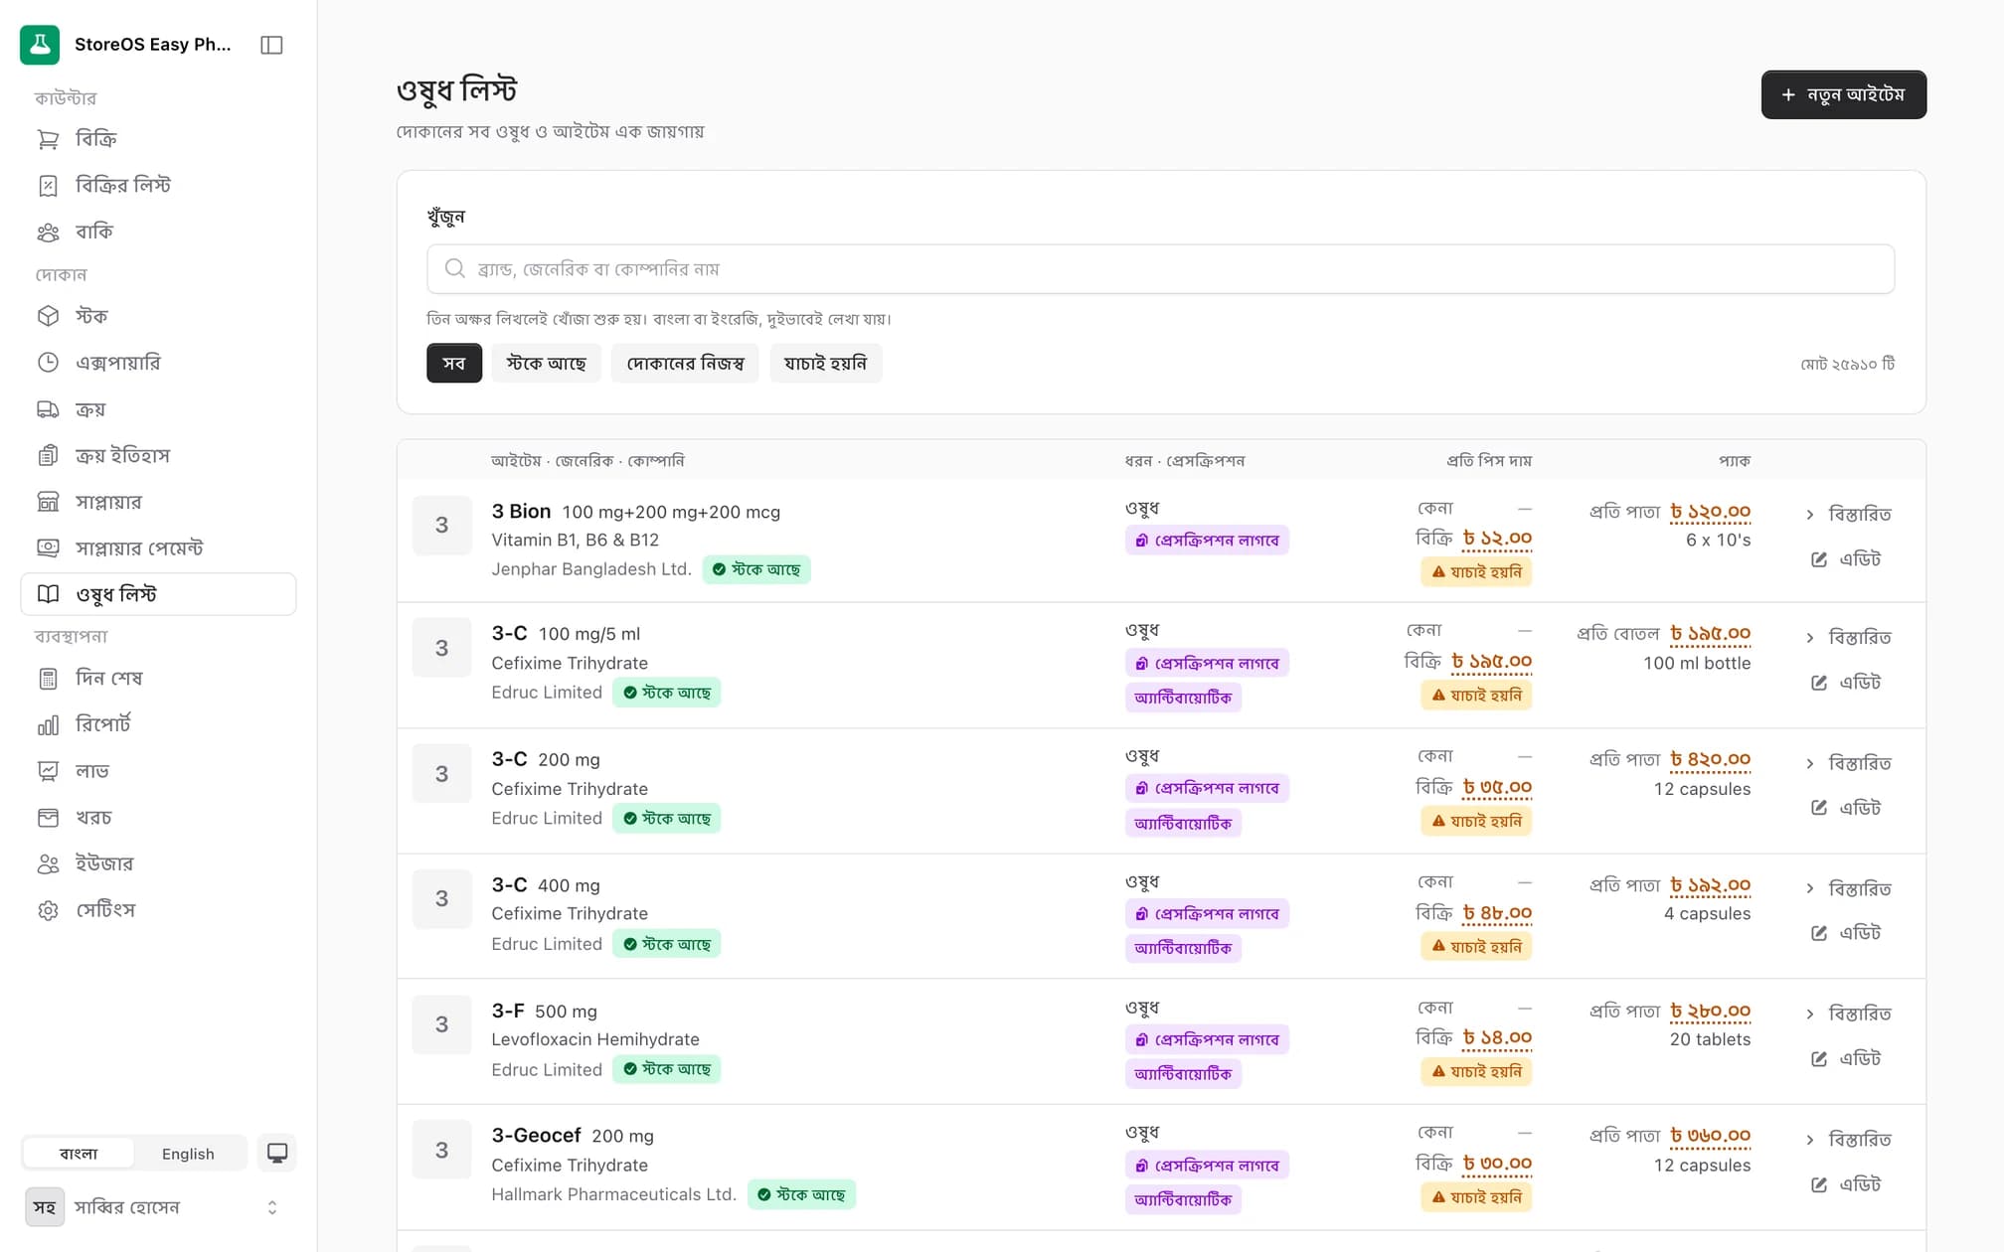Filter by দোকানের নিজস্ব chip

click(685, 363)
